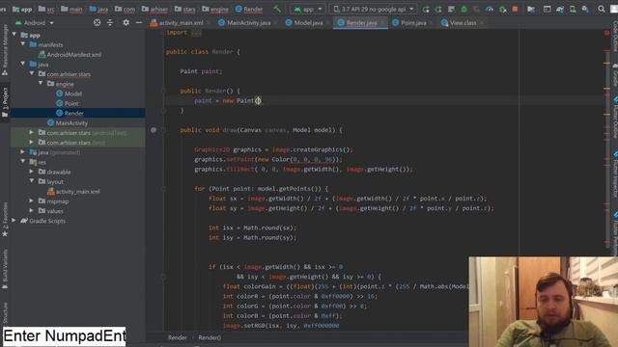The width and height of the screenshot is (618, 347).
Task: Click the Search Everywhere magnifier icon
Action: coord(601,9)
